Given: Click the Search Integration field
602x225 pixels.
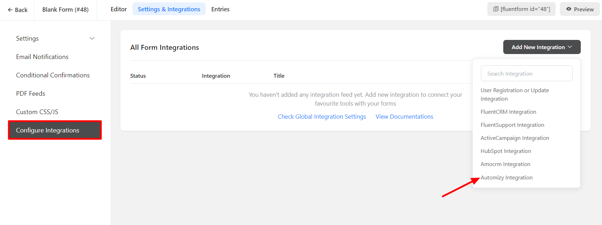Looking at the screenshot, I should coord(526,73).
